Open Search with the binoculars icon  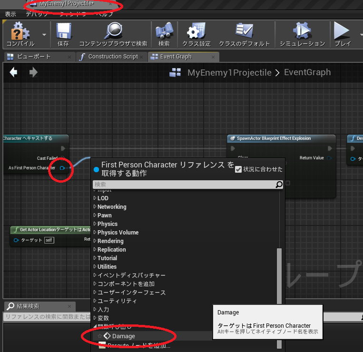point(164,30)
